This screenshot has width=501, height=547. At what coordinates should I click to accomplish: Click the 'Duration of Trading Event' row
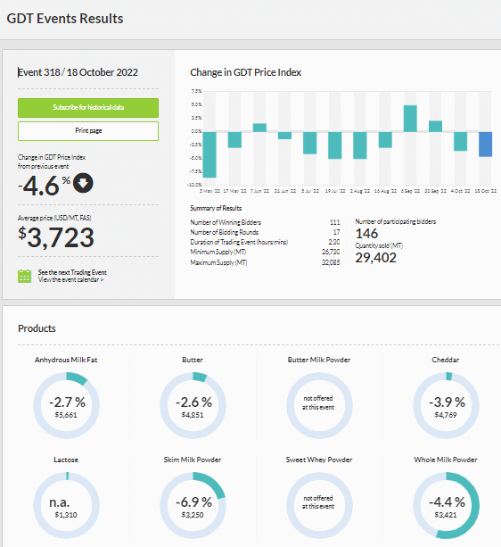click(265, 242)
